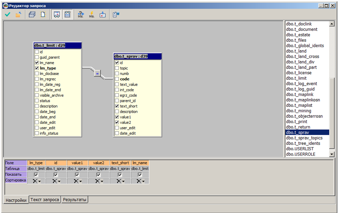Uncheck Показать checkbox under lm_type column
338x213 pixels.
point(36,175)
